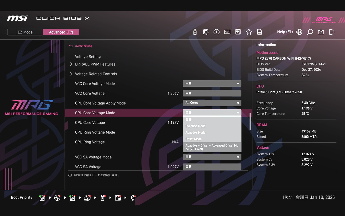The width and height of the screenshot is (345, 216).
Task: Click the Boot Priority label
Action: click(22, 198)
